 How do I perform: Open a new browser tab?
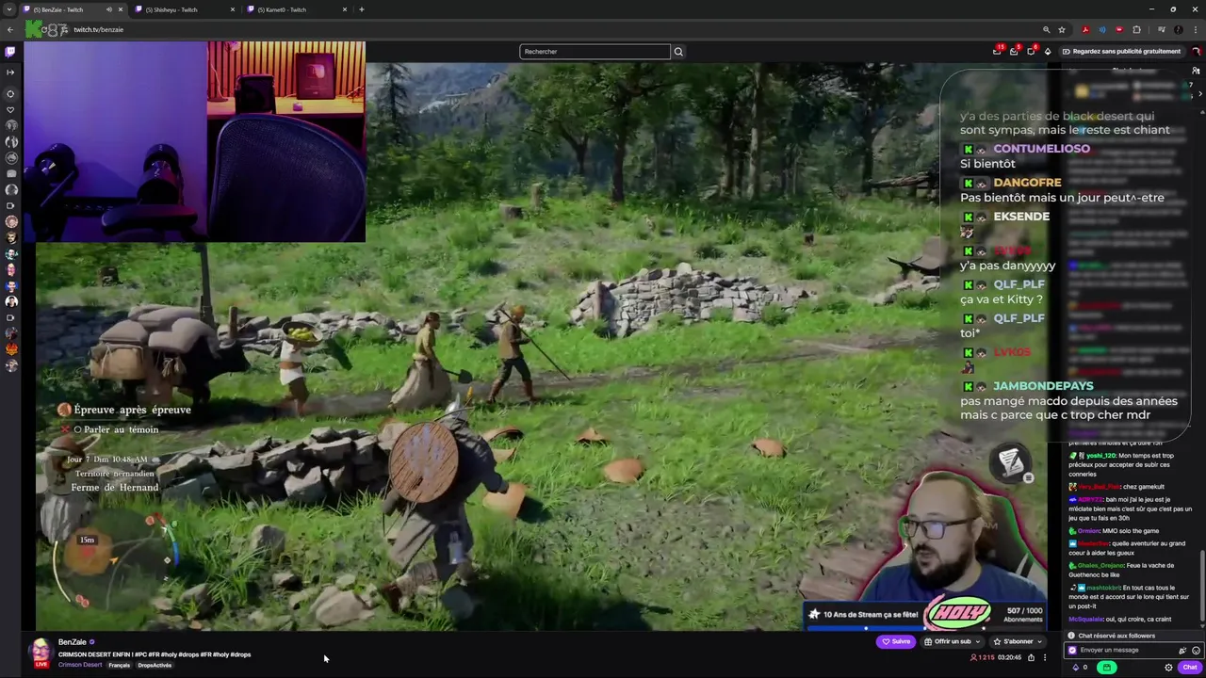pos(362,9)
